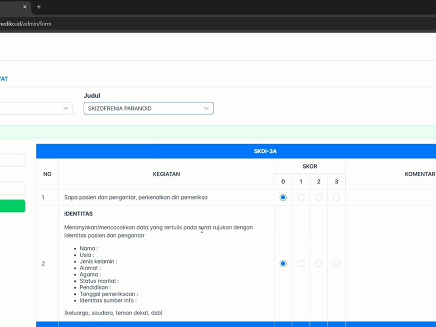
Task: Select score 2 for the IDENTITAS row
Action: click(x=319, y=263)
